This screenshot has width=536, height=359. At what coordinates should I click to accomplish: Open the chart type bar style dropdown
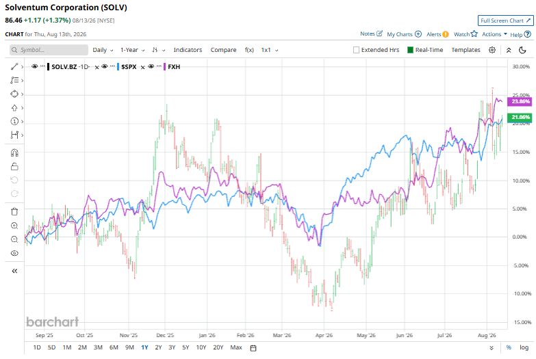(159, 50)
